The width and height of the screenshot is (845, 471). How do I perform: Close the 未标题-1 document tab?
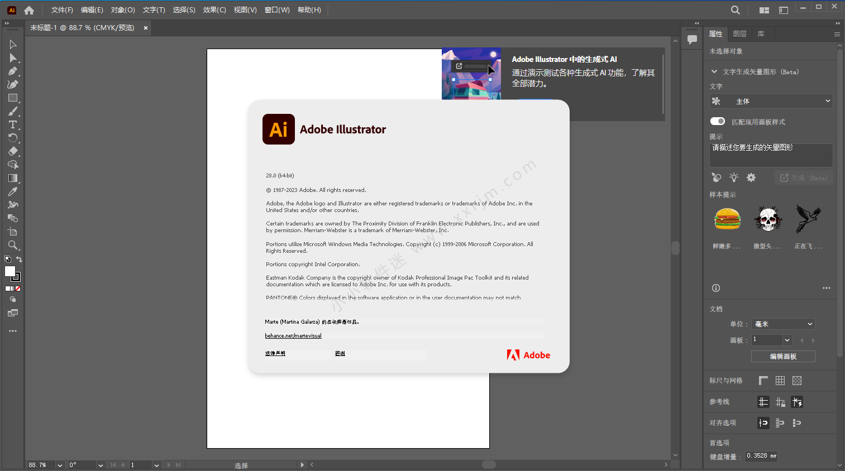(146, 28)
